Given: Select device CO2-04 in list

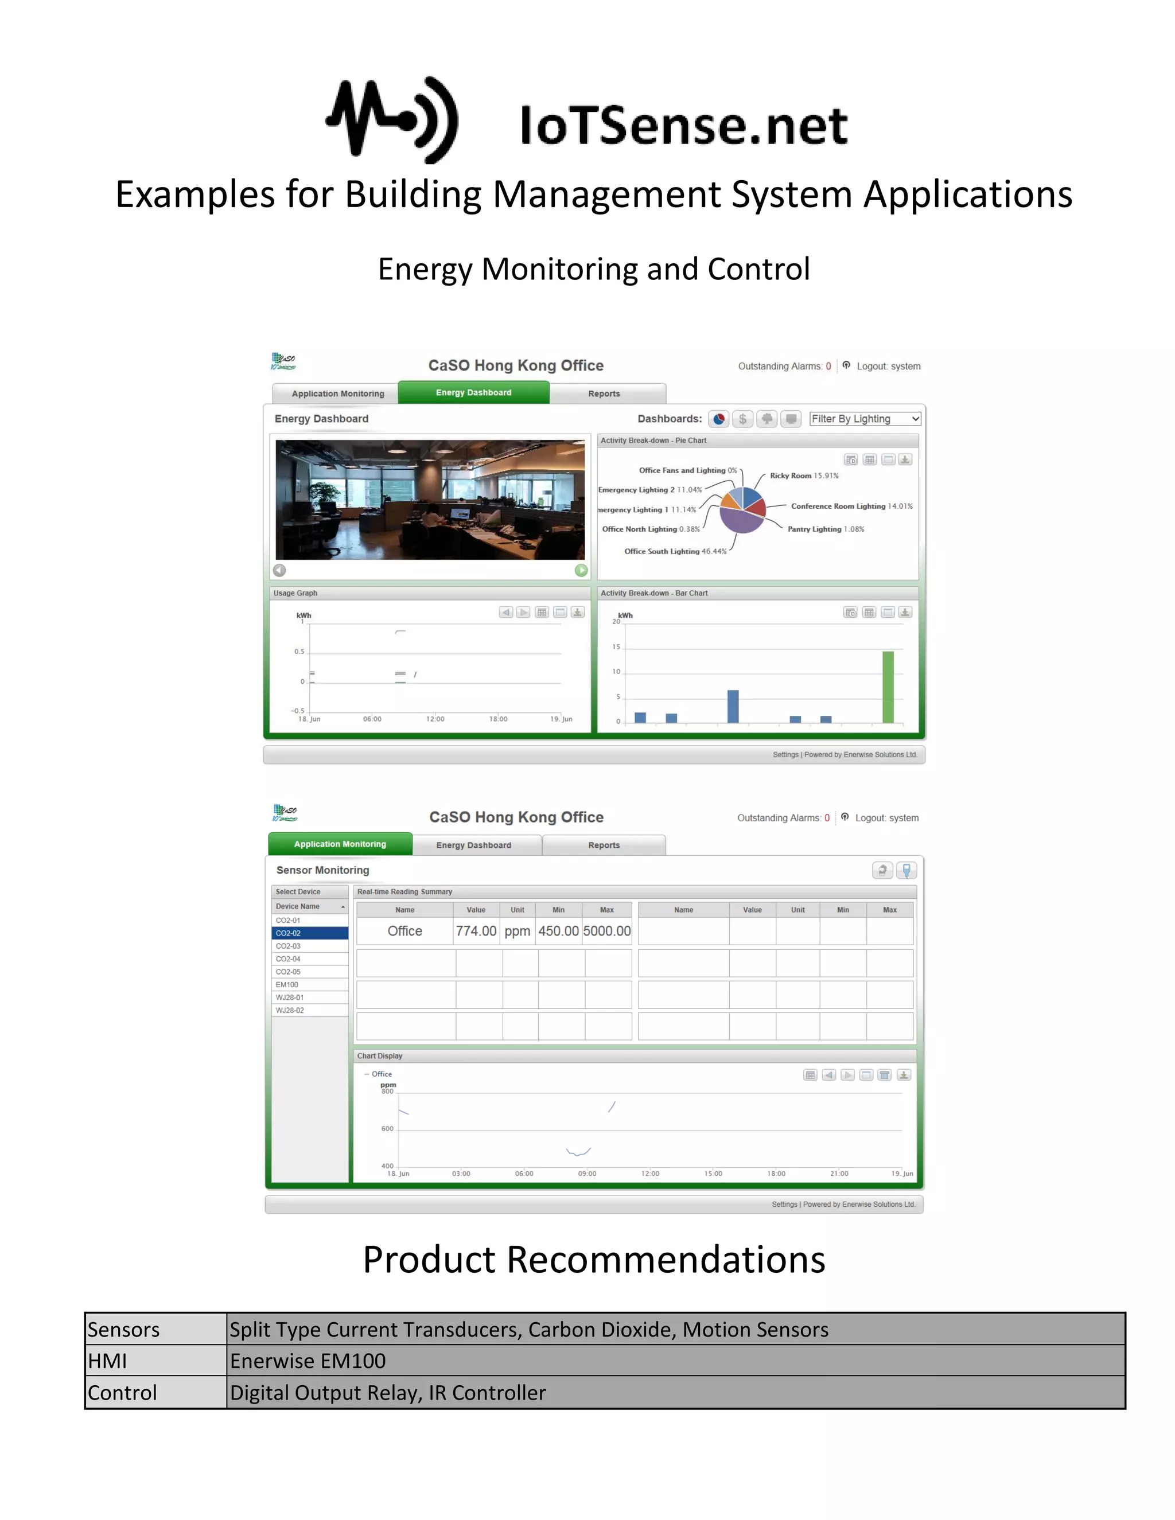Looking at the screenshot, I should (x=310, y=959).
